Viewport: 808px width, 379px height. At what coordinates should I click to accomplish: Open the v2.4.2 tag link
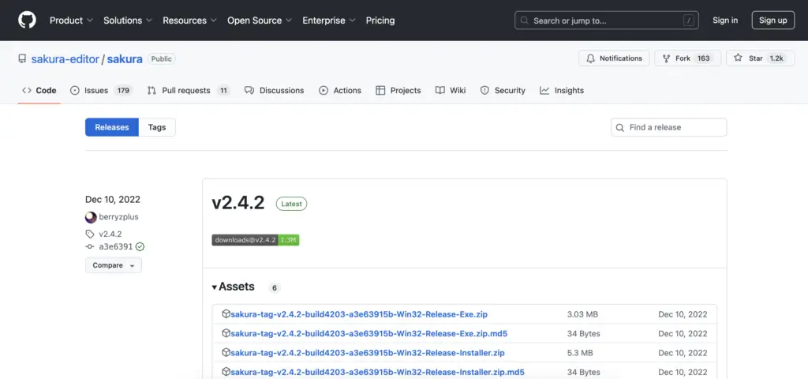tap(110, 234)
